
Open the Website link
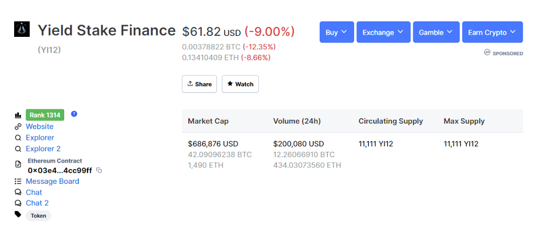click(40, 126)
